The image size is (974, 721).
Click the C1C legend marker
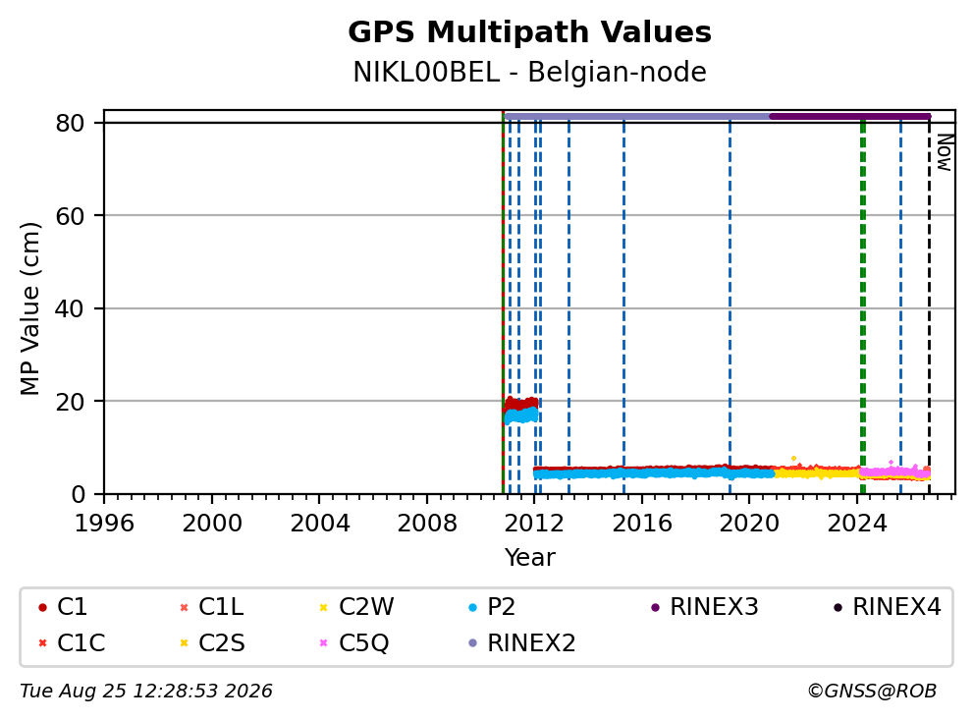42,642
